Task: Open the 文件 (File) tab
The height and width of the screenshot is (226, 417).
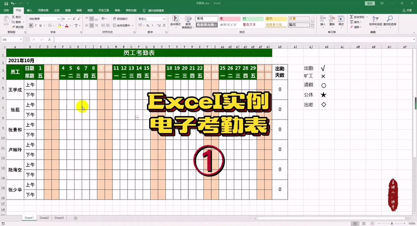Action: click(x=6, y=11)
